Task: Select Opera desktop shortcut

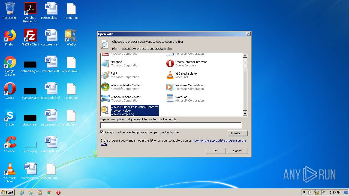Action: click(x=10, y=91)
